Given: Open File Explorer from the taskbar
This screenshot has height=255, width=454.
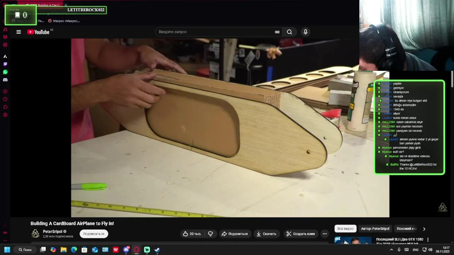Looking at the screenshot, I should point(63,250).
